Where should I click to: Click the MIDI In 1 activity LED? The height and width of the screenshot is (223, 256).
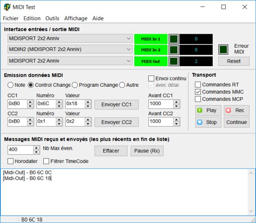click(x=173, y=39)
